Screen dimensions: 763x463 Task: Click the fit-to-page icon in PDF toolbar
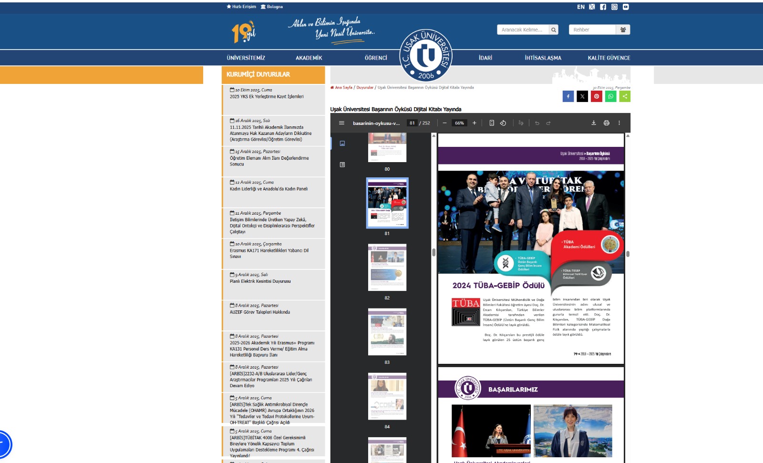pyautogui.click(x=492, y=123)
